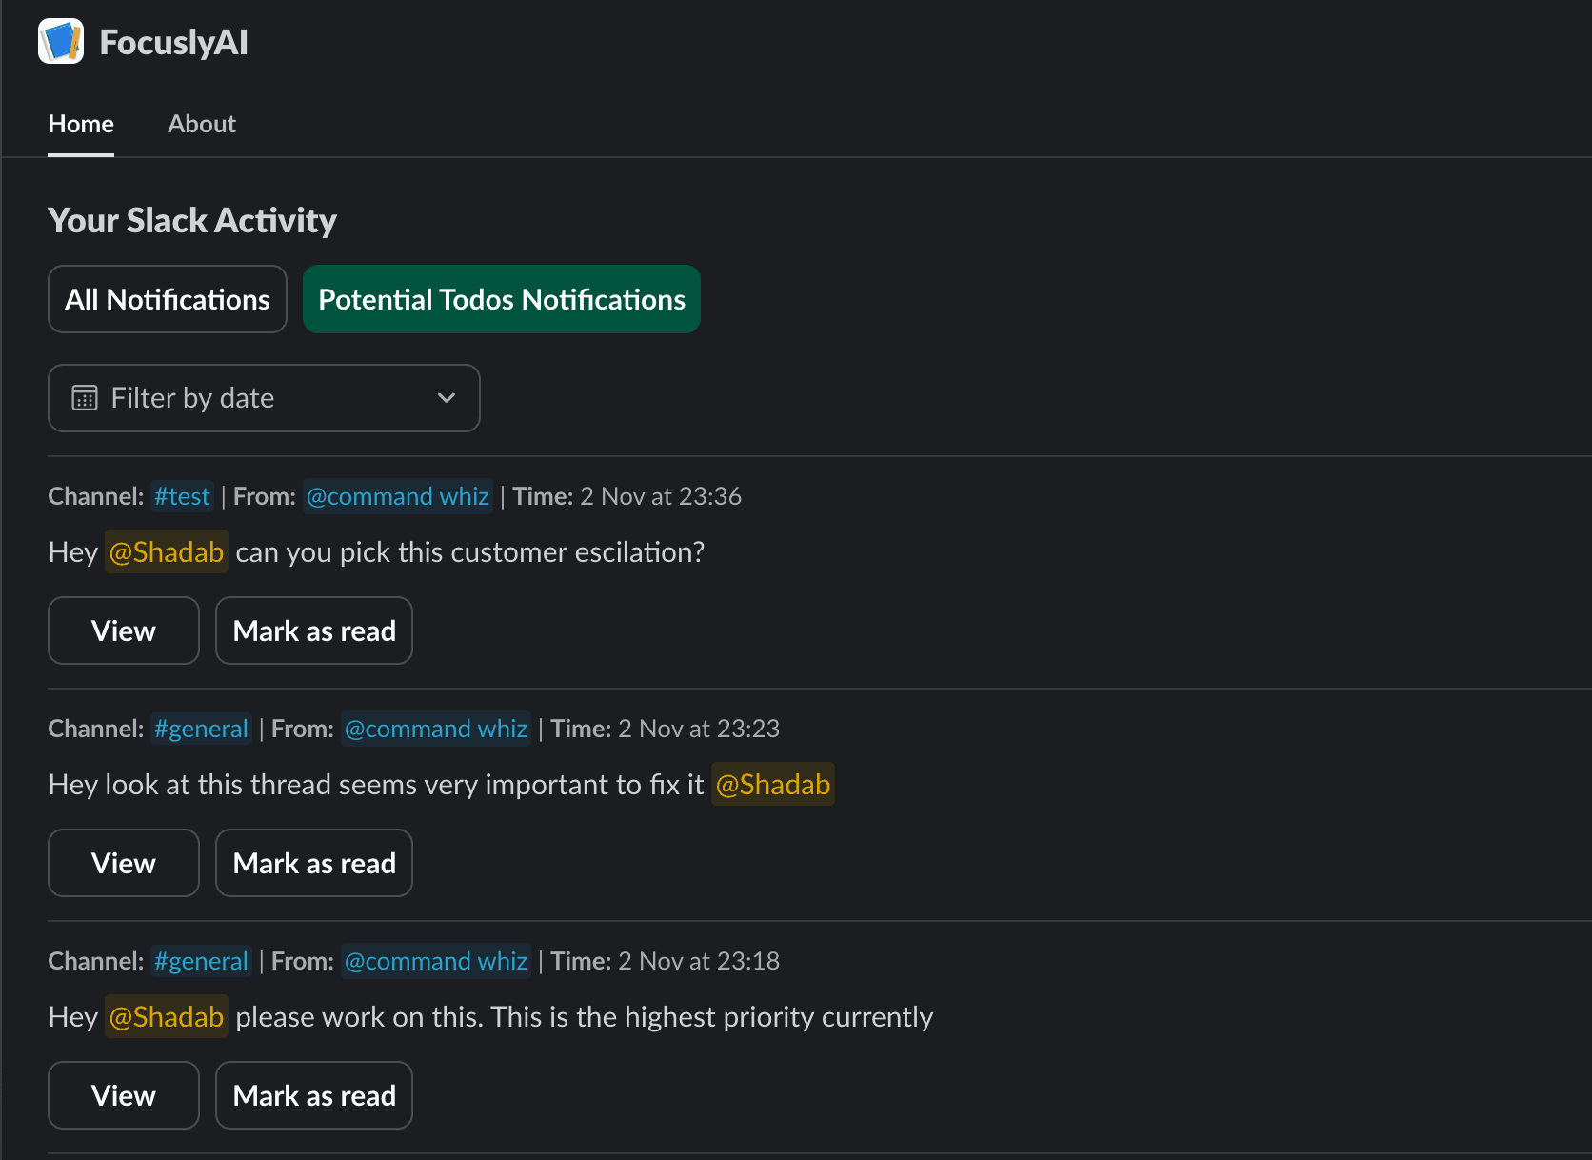View the highest priority message from 23:18

pyautogui.click(x=124, y=1095)
